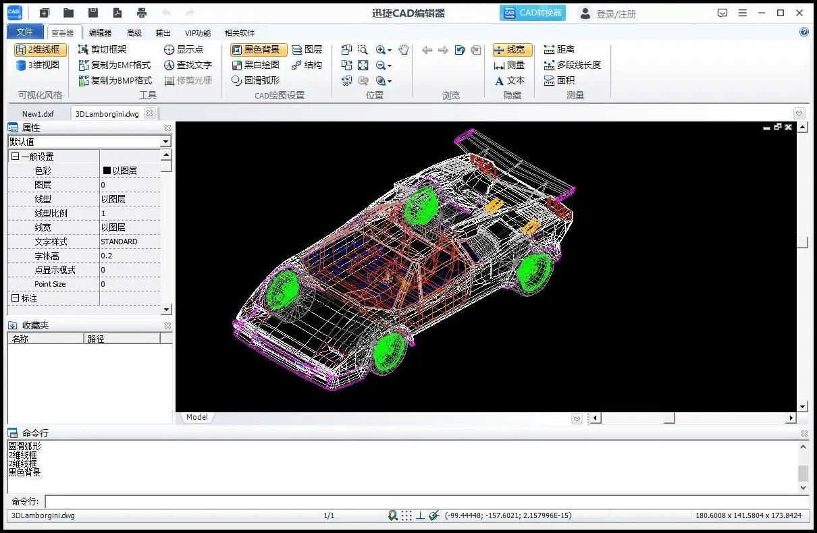Open the 图层 layers dialog

pos(307,49)
